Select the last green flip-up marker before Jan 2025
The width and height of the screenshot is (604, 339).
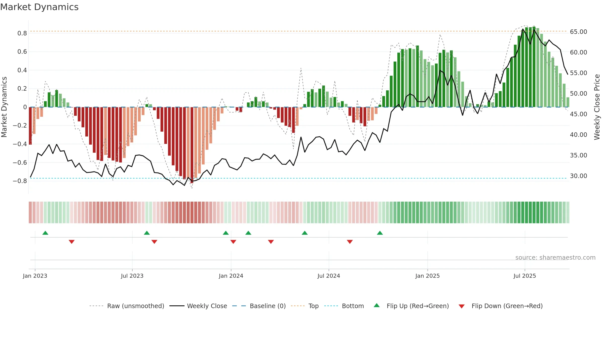(380, 233)
